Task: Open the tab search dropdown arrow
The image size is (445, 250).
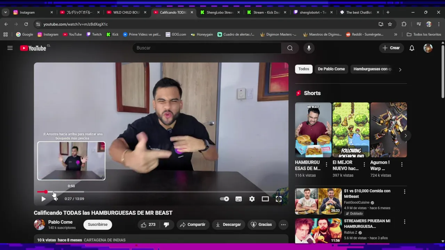Action: tap(5, 12)
